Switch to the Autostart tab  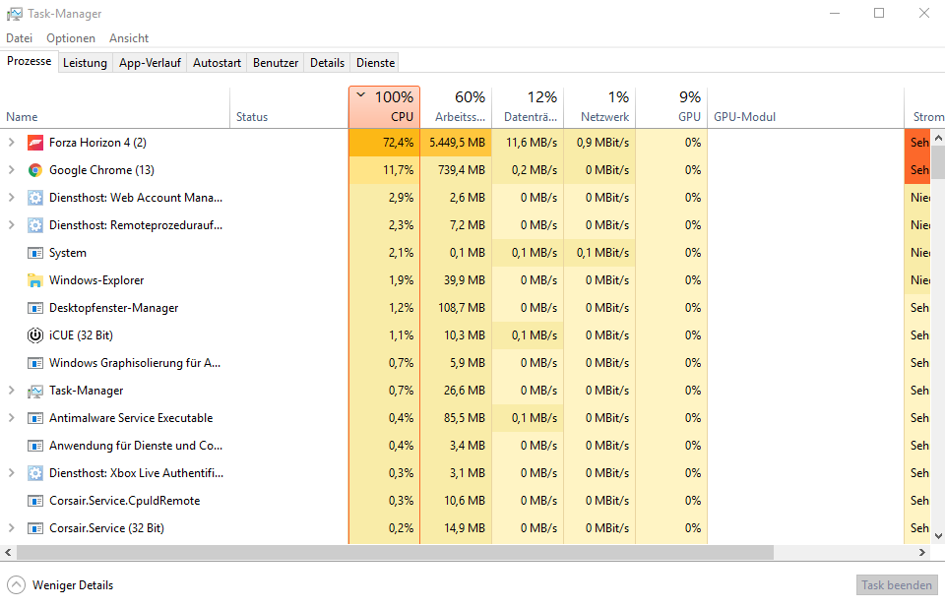point(217,63)
